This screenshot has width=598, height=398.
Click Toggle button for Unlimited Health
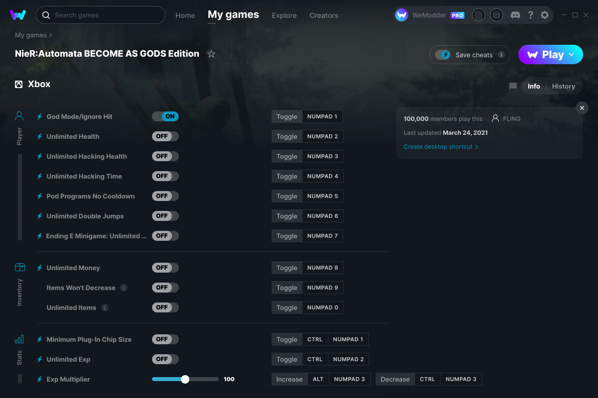click(287, 136)
